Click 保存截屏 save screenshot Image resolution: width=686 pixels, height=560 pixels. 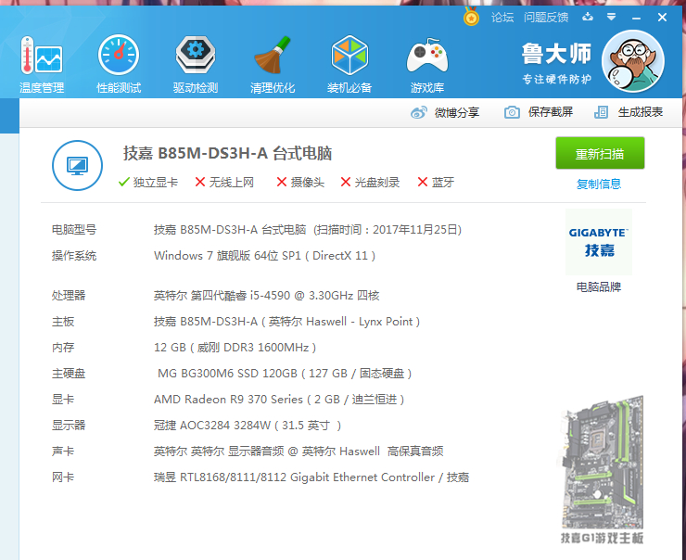click(x=551, y=112)
